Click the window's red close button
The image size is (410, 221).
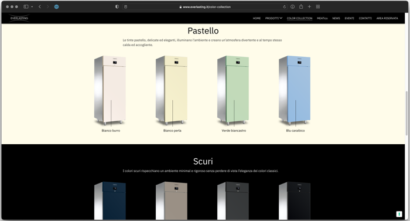click(7, 7)
